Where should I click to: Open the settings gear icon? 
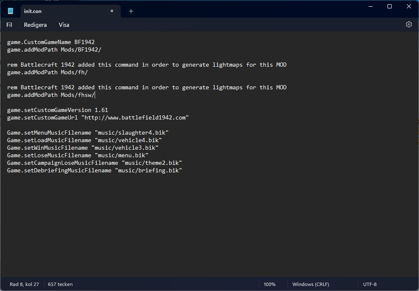(408, 24)
